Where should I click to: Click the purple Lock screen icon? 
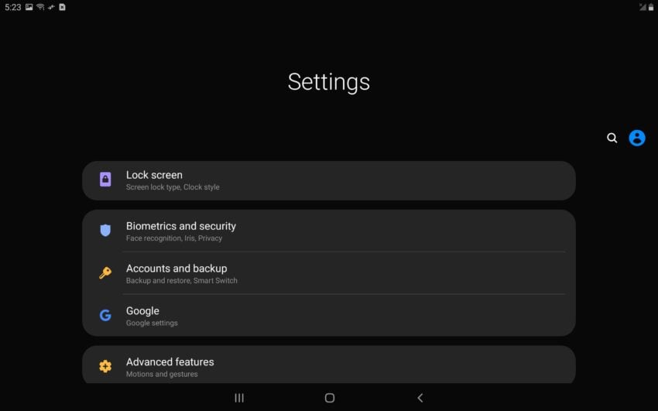tap(105, 180)
